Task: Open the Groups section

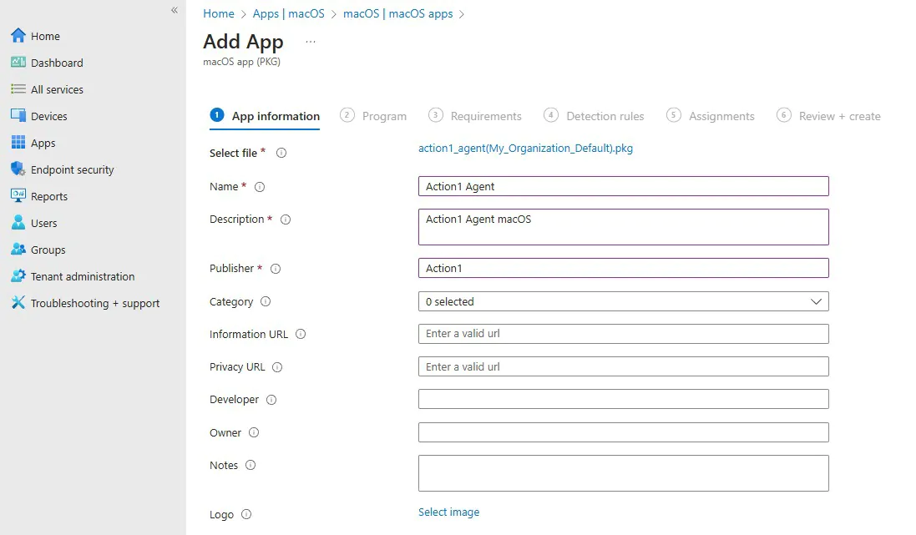Action: [18, 250]
